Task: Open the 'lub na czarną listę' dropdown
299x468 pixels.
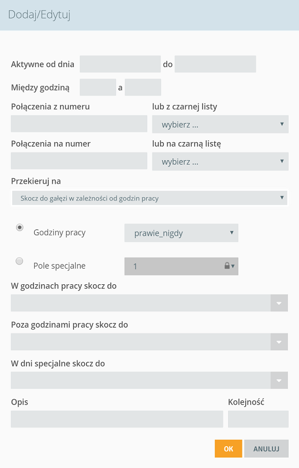Action: [220, 161]
